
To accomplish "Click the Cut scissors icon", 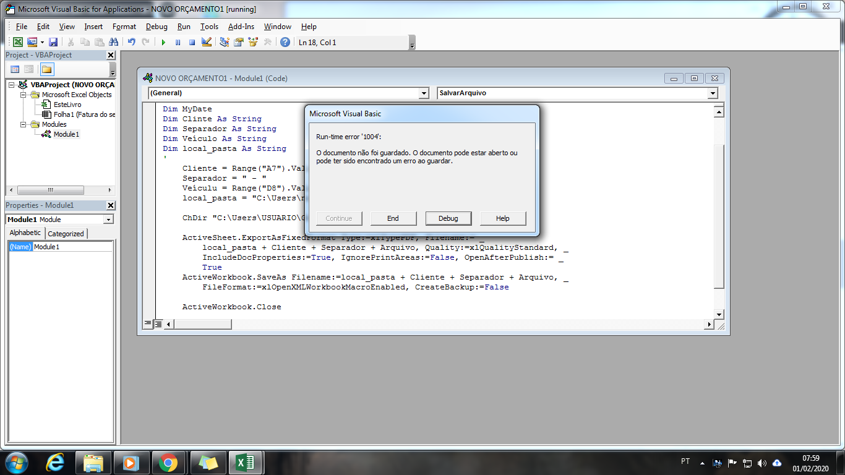I will tap(71, 42).
